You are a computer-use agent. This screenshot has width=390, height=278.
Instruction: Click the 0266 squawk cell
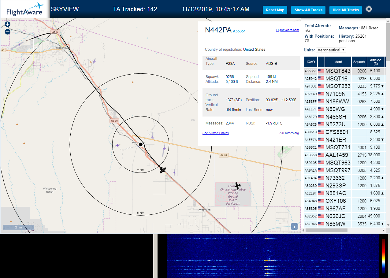coord(359,71)
